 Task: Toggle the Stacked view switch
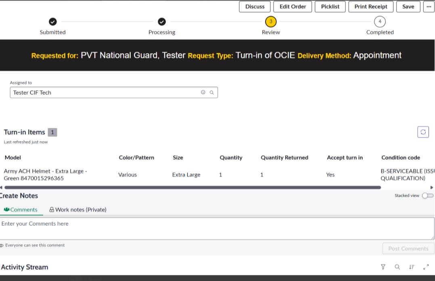[x=427, y=196]
